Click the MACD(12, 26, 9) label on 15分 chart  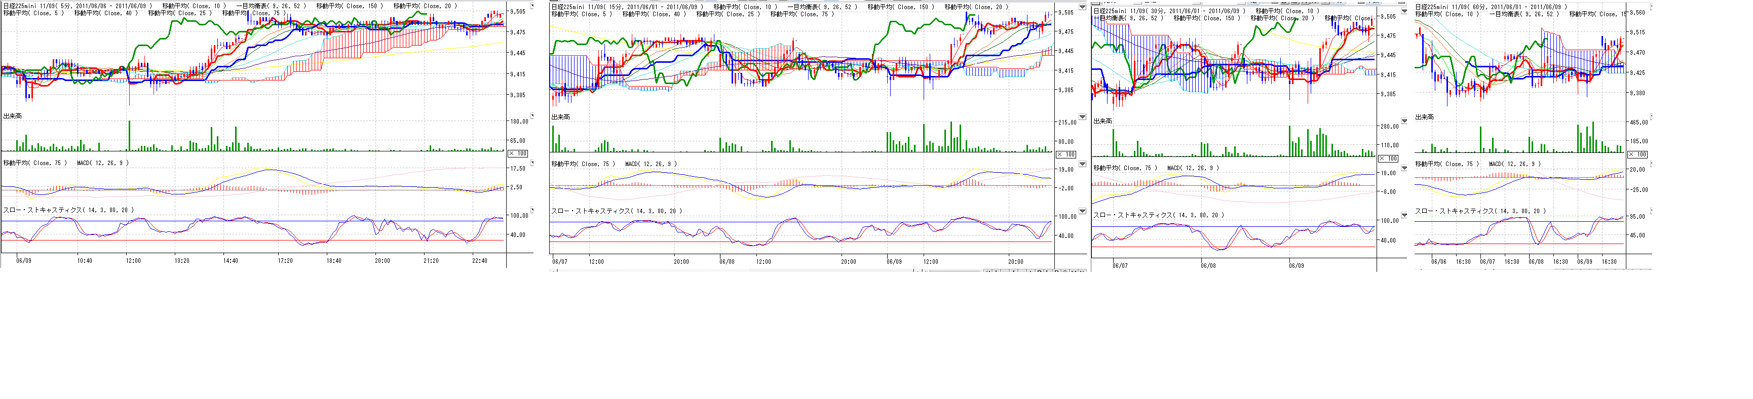651,164
